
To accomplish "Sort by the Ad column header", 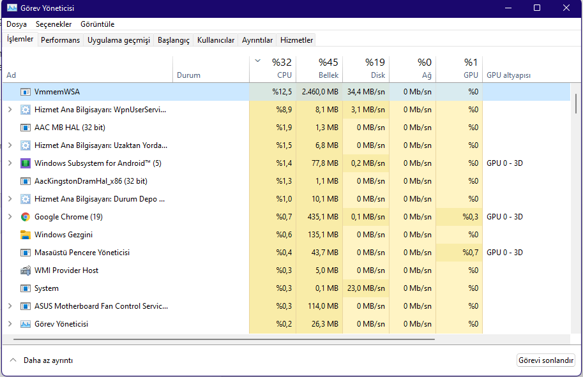I will click(87, 69).
